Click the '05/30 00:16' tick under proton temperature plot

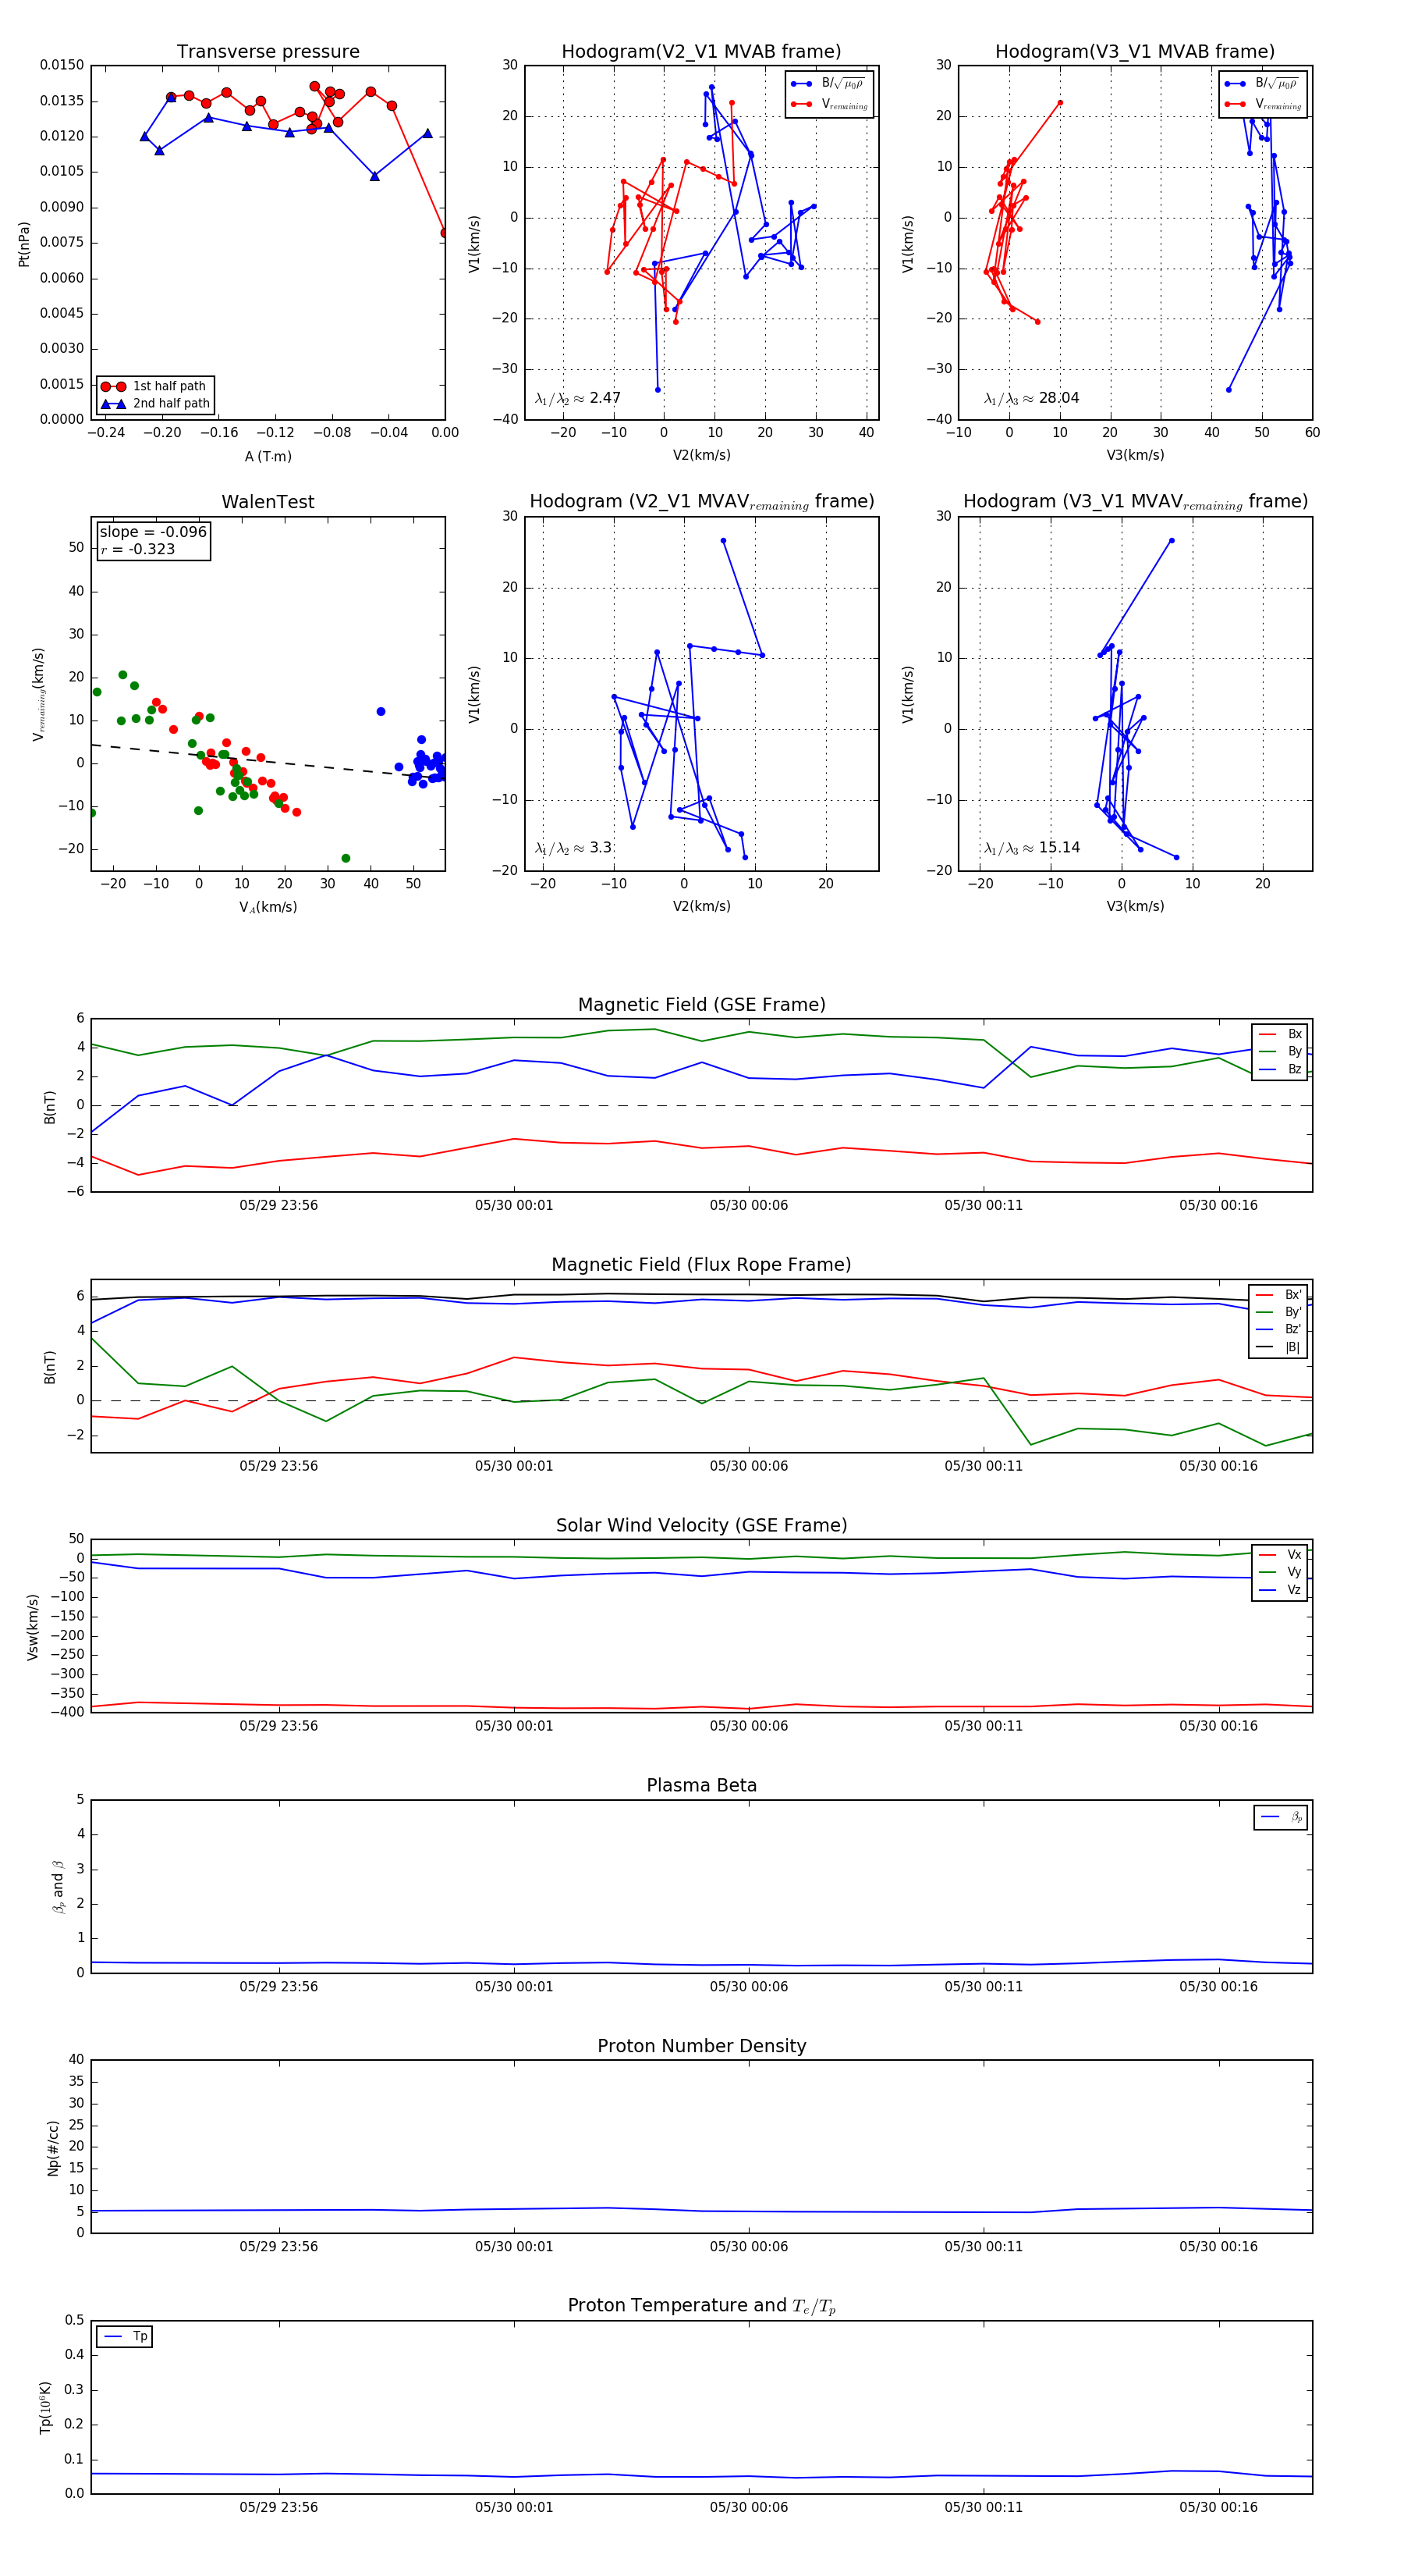click(1218, 2507)
